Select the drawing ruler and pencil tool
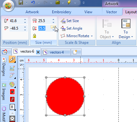This screenshot has height=122, width=137. pos(12,68)
